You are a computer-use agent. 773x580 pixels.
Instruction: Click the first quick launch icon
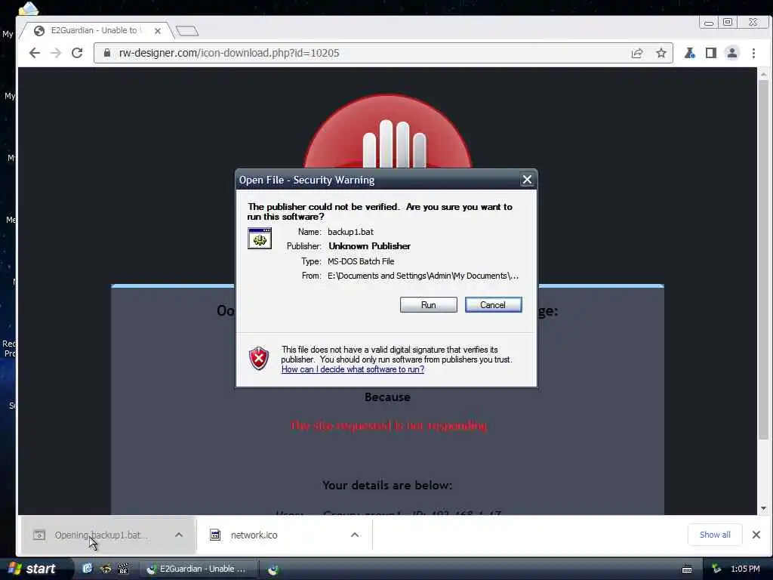pyautogui.click(x=88, y=569)
